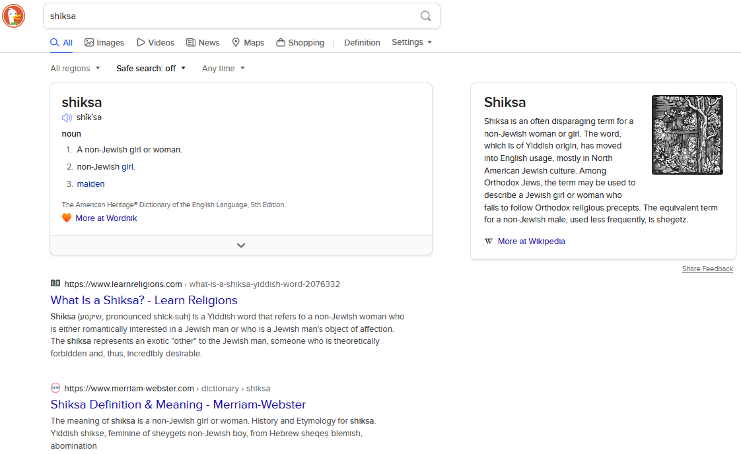Click the Merriam-Webster site favicon
This screenshot has height=454, width=741.
click(55, 388)
